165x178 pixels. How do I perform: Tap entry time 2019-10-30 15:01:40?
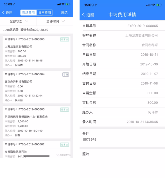point(30,131)
